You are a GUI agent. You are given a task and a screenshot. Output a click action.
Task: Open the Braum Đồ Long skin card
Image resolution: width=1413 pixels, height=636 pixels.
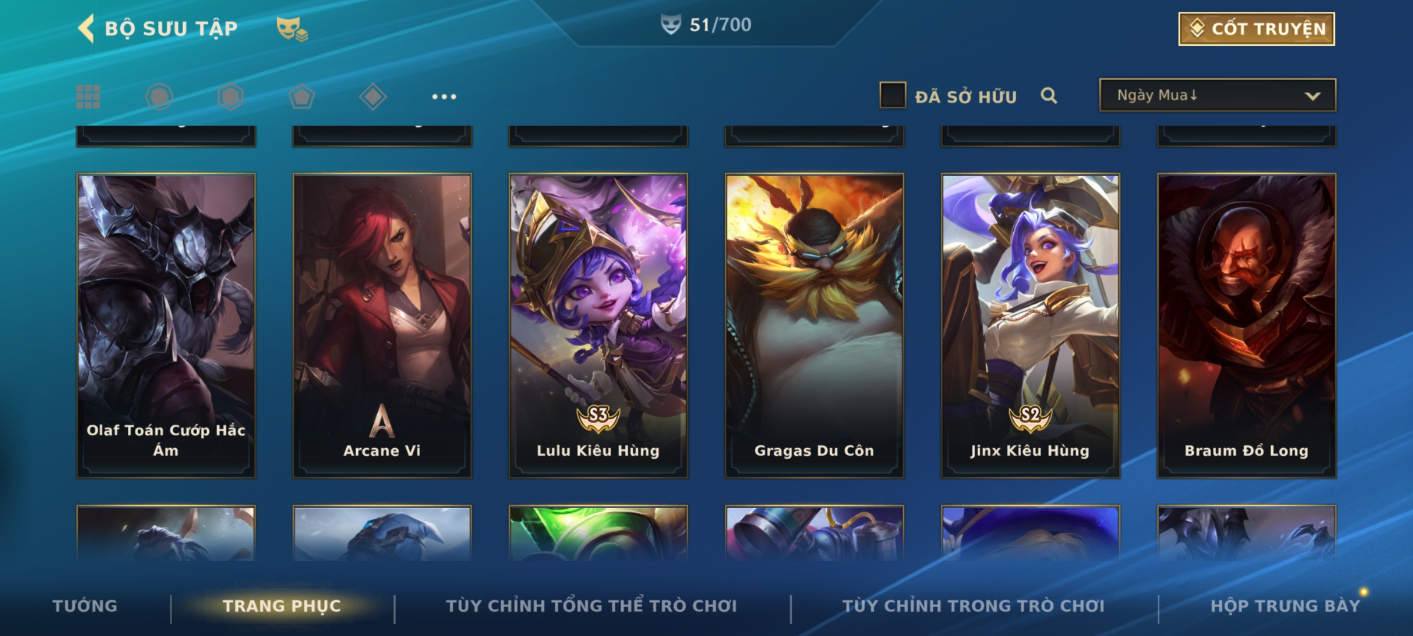tap(1246, 325)
